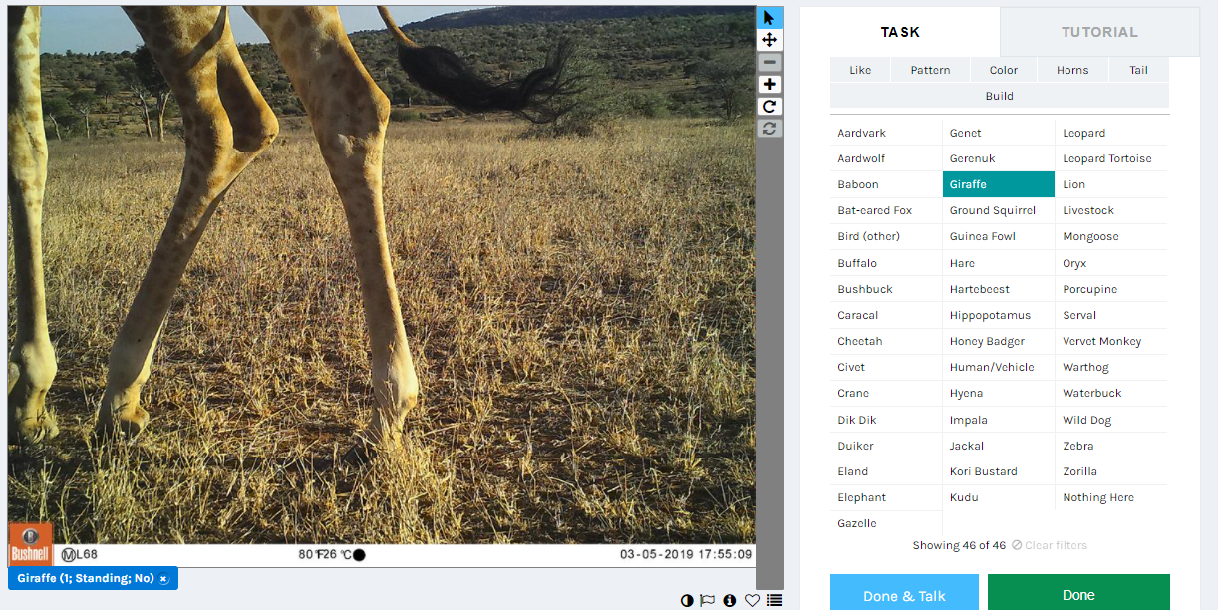
Task: Open the Like filter
Action: (x=860, y=70)
